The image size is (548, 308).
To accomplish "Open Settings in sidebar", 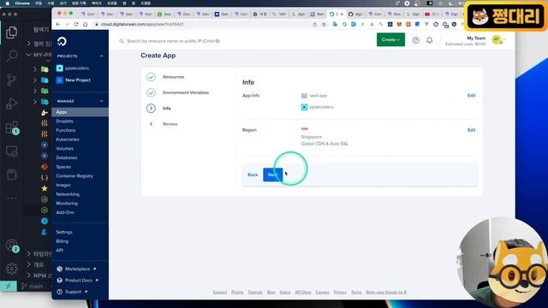I will [x=64, y=232].
